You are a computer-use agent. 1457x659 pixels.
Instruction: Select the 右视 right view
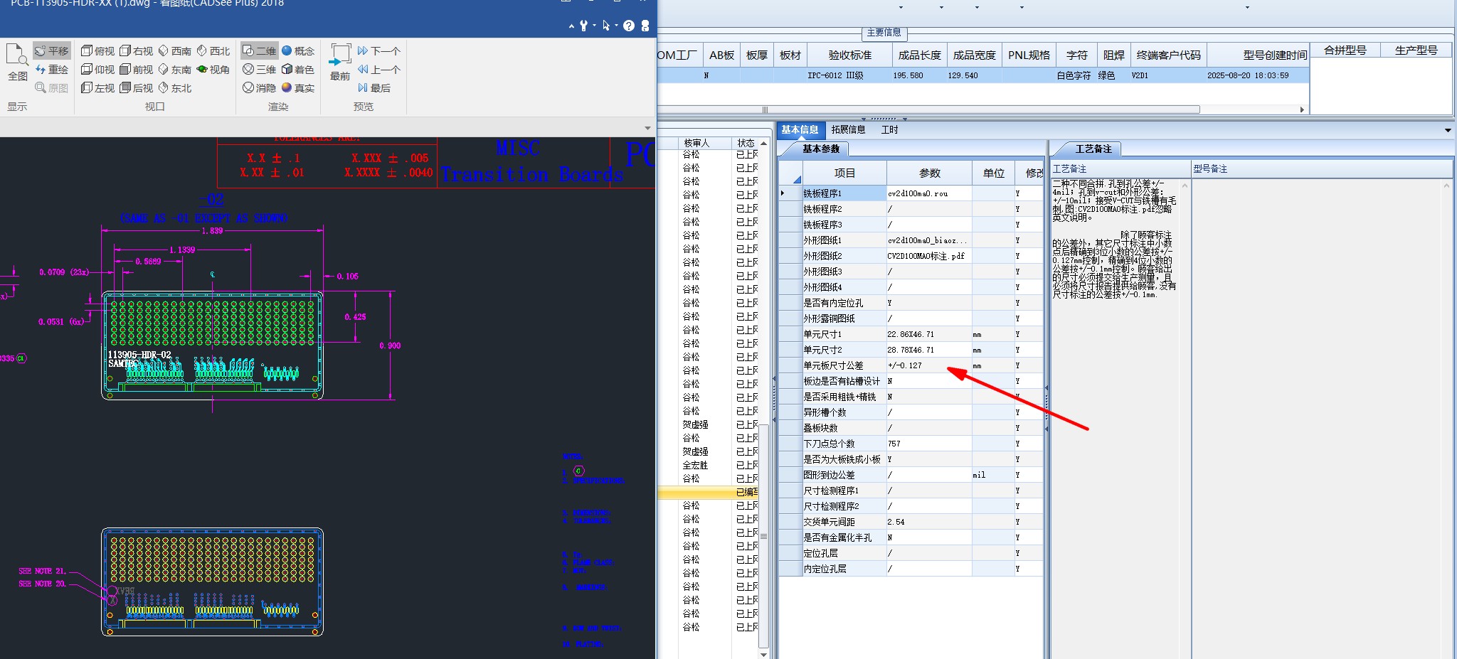pyautogui.click(x=136, y=51)
